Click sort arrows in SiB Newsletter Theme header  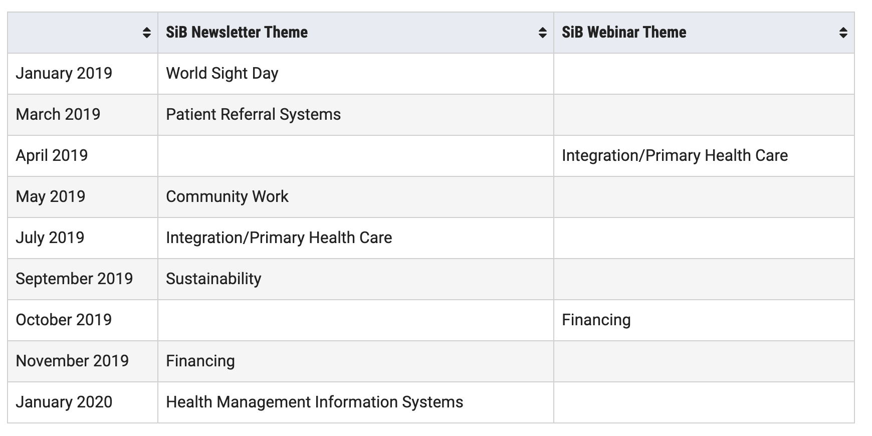pyautogui.click(x=542, y=33)
